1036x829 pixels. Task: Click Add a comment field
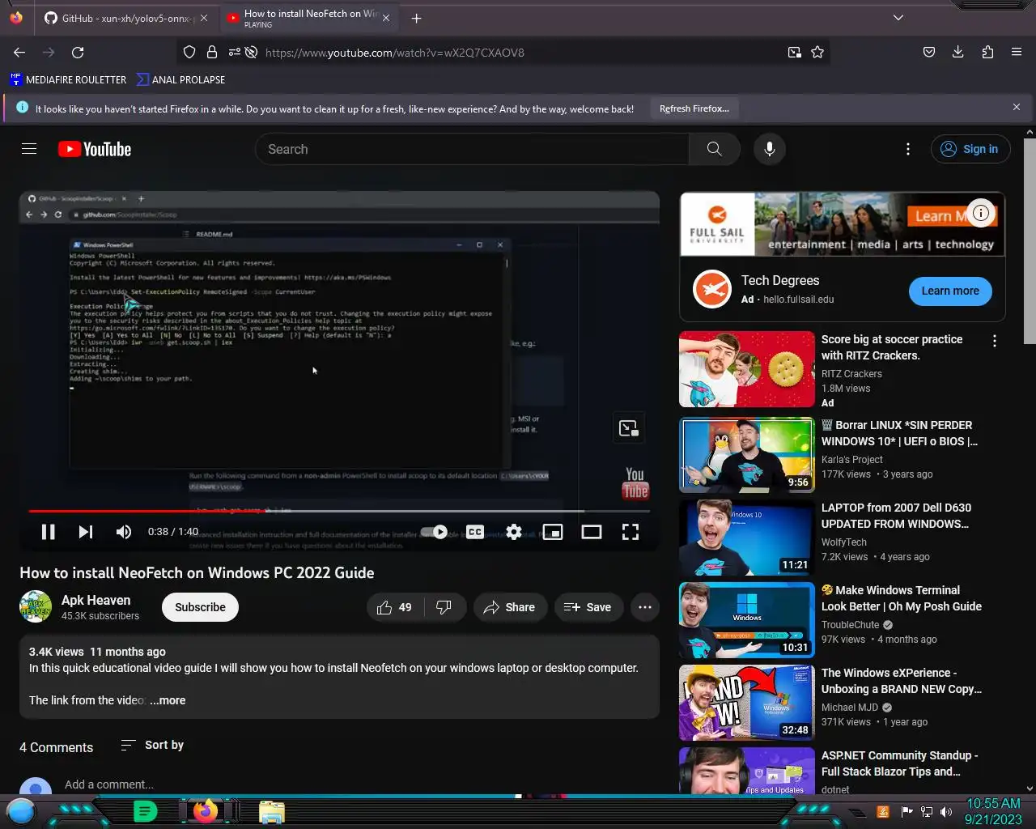point(109,784)
